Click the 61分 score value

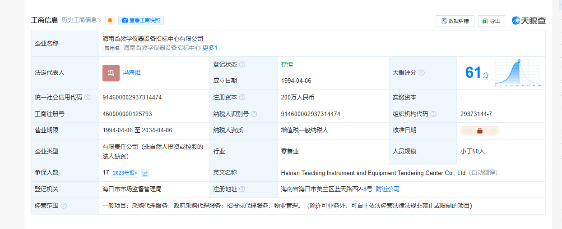477,73
